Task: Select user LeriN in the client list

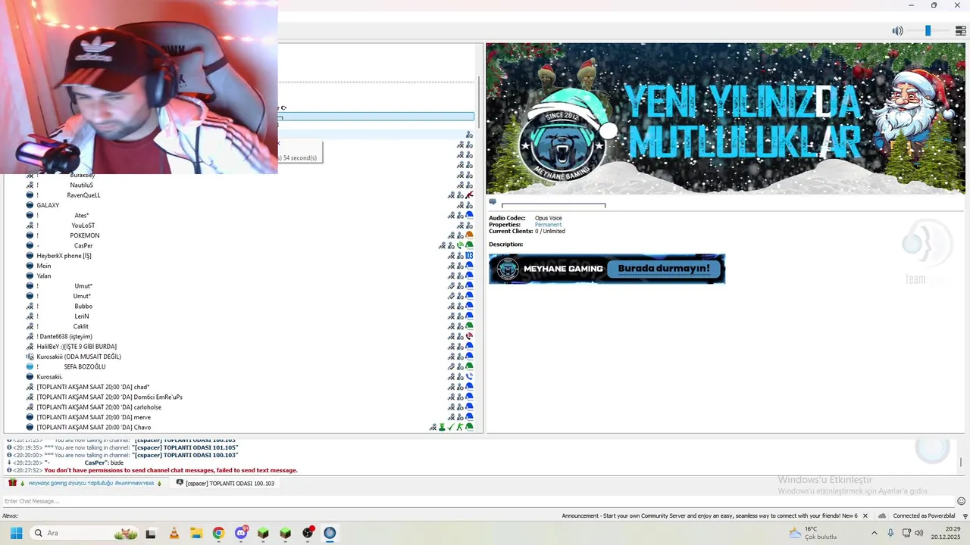Action: coord(82,316)
